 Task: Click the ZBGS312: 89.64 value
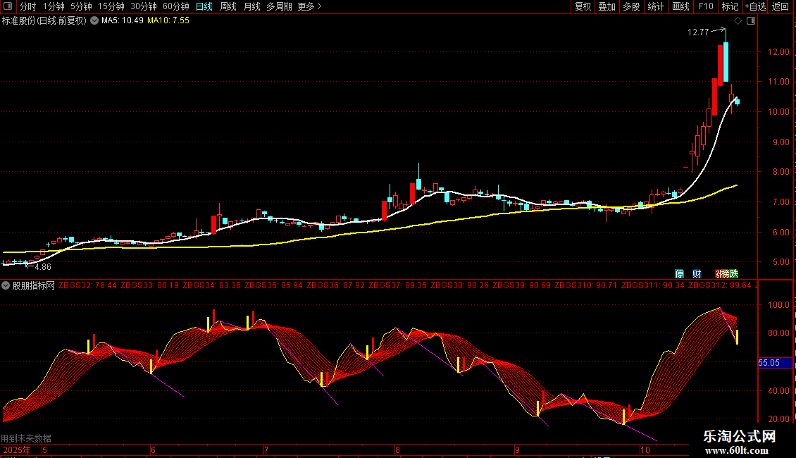click(x=719, y=285)
